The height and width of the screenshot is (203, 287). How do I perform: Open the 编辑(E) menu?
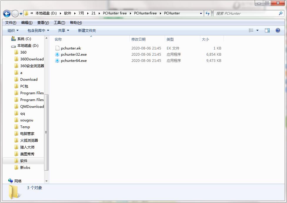point(27,23)
